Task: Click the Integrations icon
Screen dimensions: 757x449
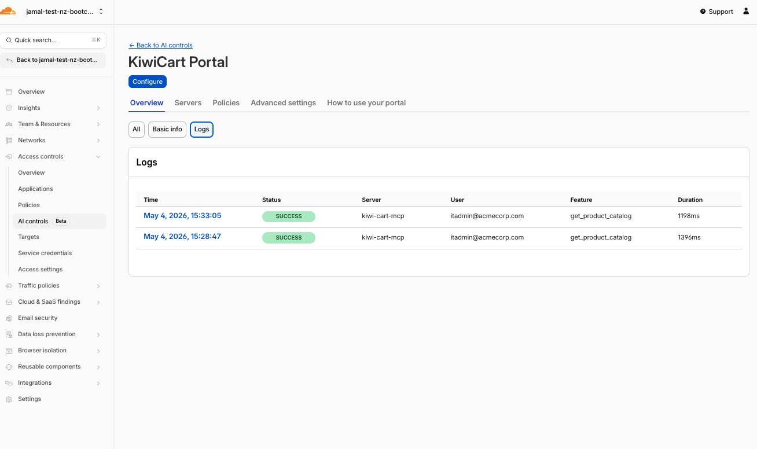Action: 9,383
